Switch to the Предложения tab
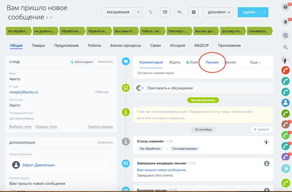This screenshot has width=292, height=192. pyautogui.click(x=67, y=45)
